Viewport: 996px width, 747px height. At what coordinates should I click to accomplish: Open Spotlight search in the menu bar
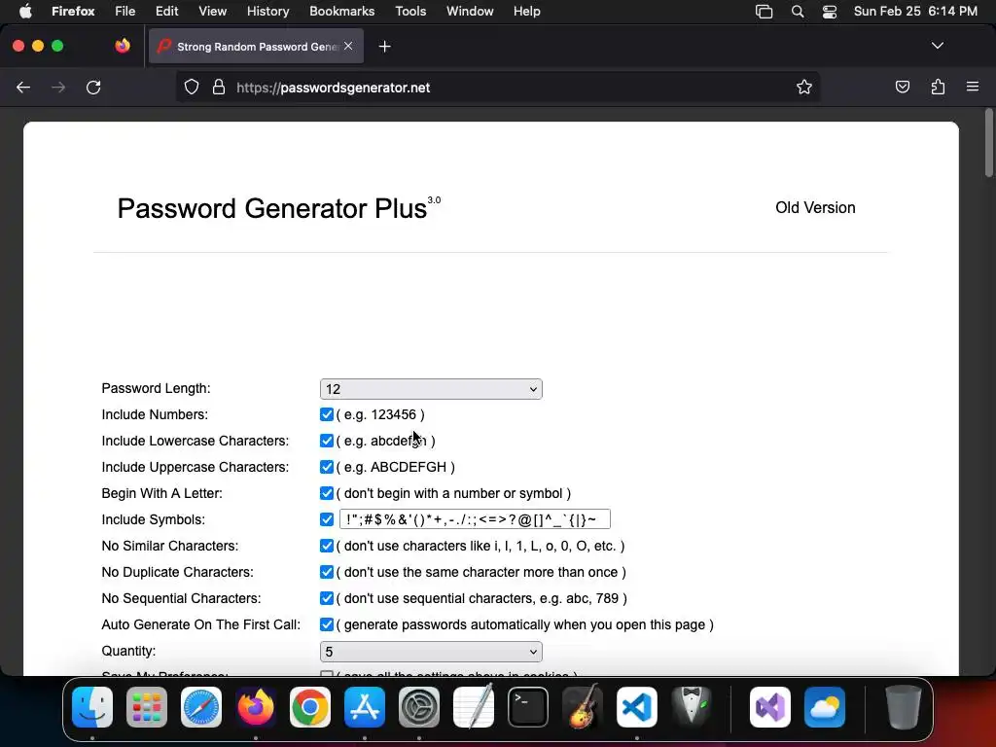pyautogui.click(x=798, y=12)
